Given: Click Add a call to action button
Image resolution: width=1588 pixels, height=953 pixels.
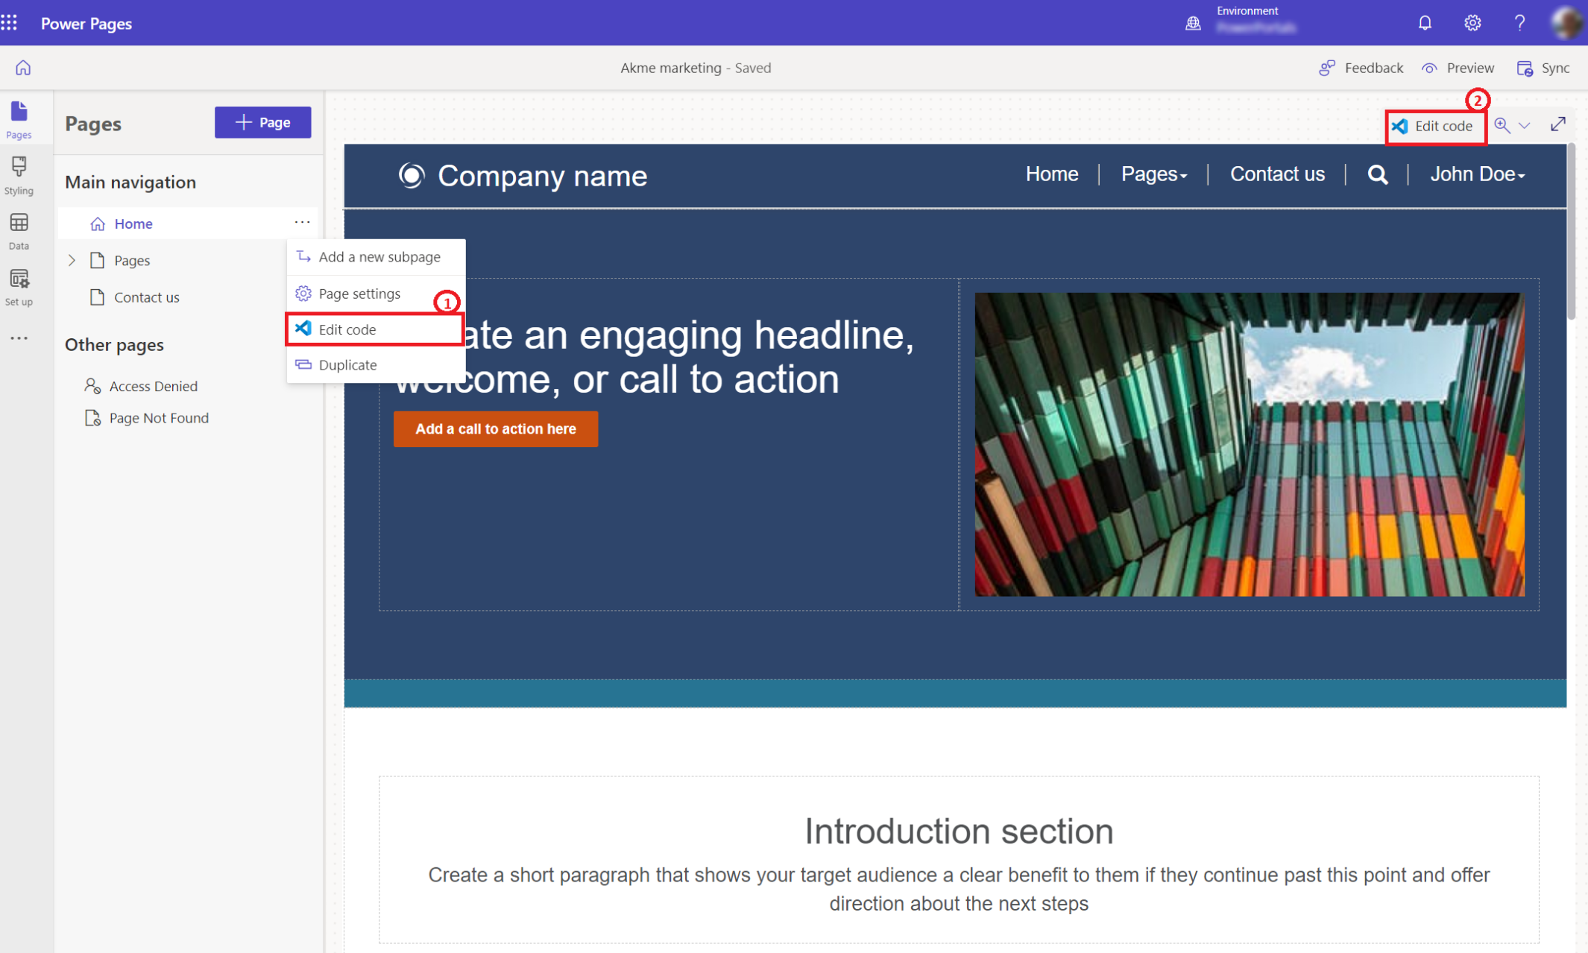Looking at the screenshot, I should coord(494,429).
